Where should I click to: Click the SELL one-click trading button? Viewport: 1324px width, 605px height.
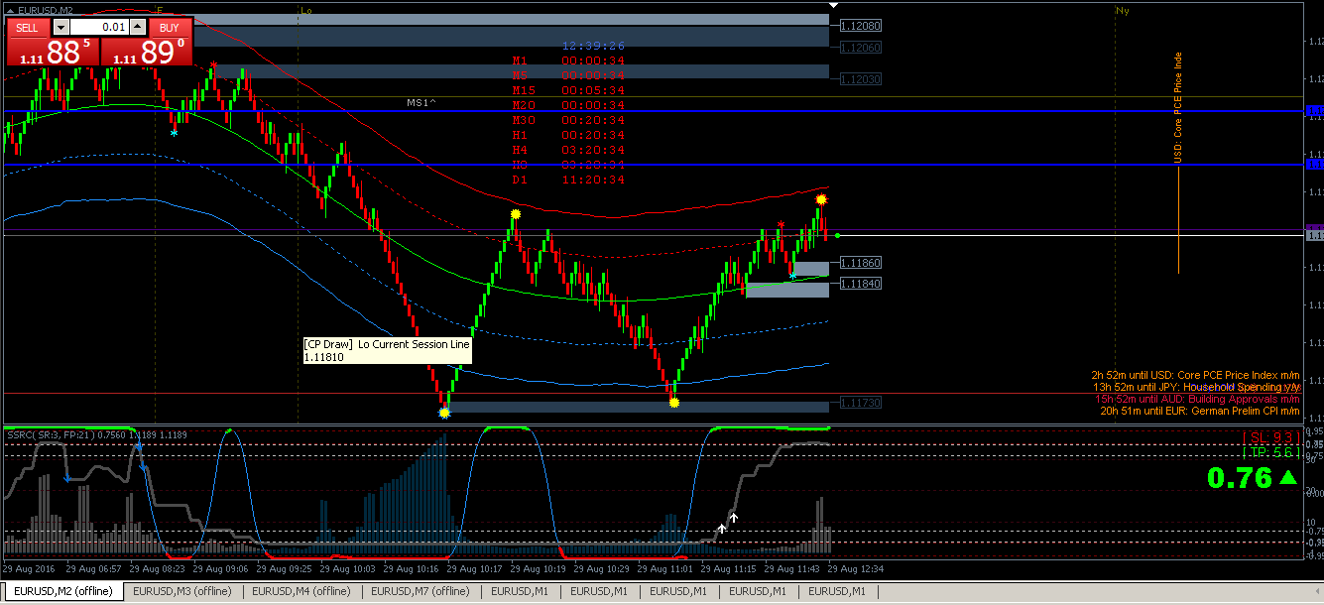tap(29, 28)
